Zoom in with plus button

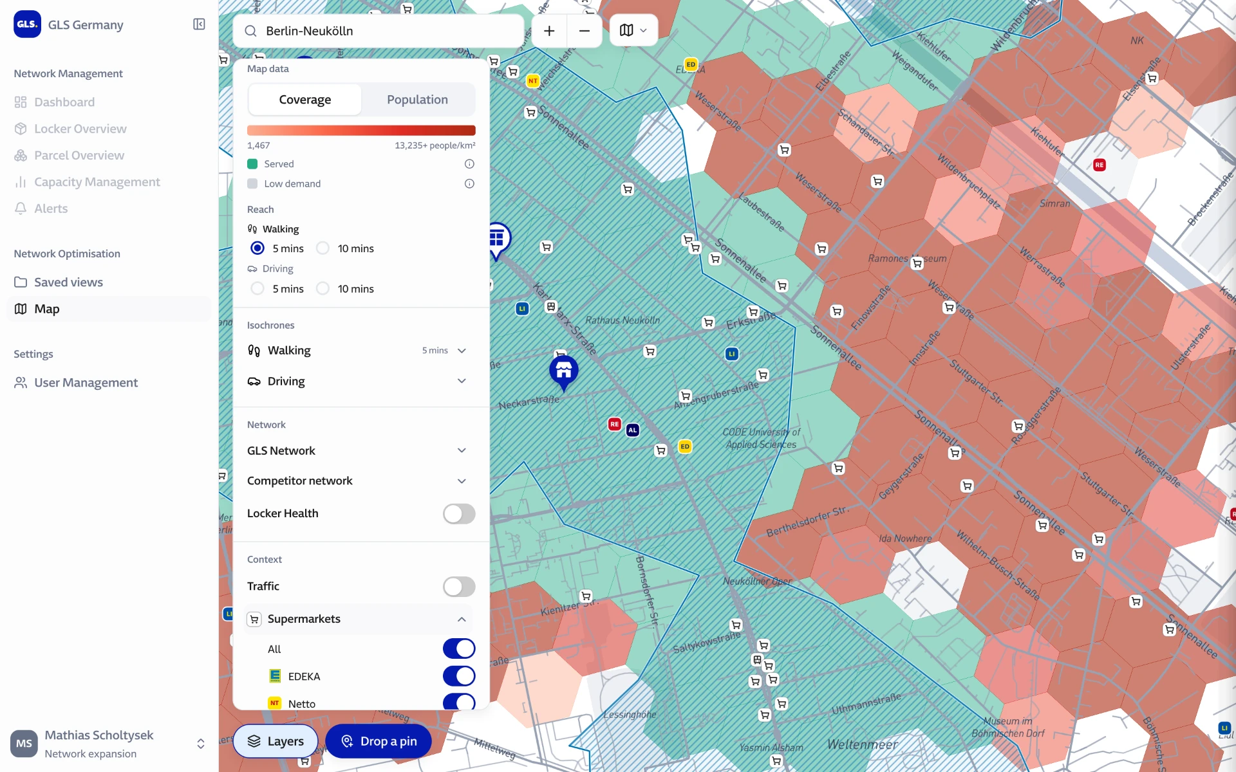549,31
